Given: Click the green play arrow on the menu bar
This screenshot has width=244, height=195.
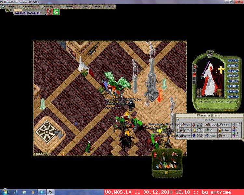Looking at the screenshot, I should click(3, 7).
